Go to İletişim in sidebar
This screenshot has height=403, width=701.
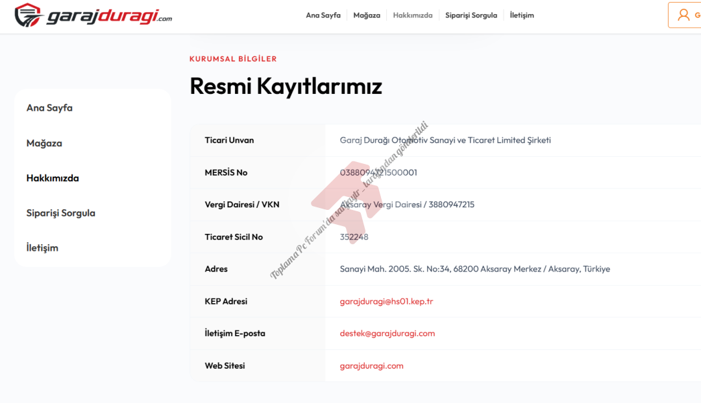point(42,248)
